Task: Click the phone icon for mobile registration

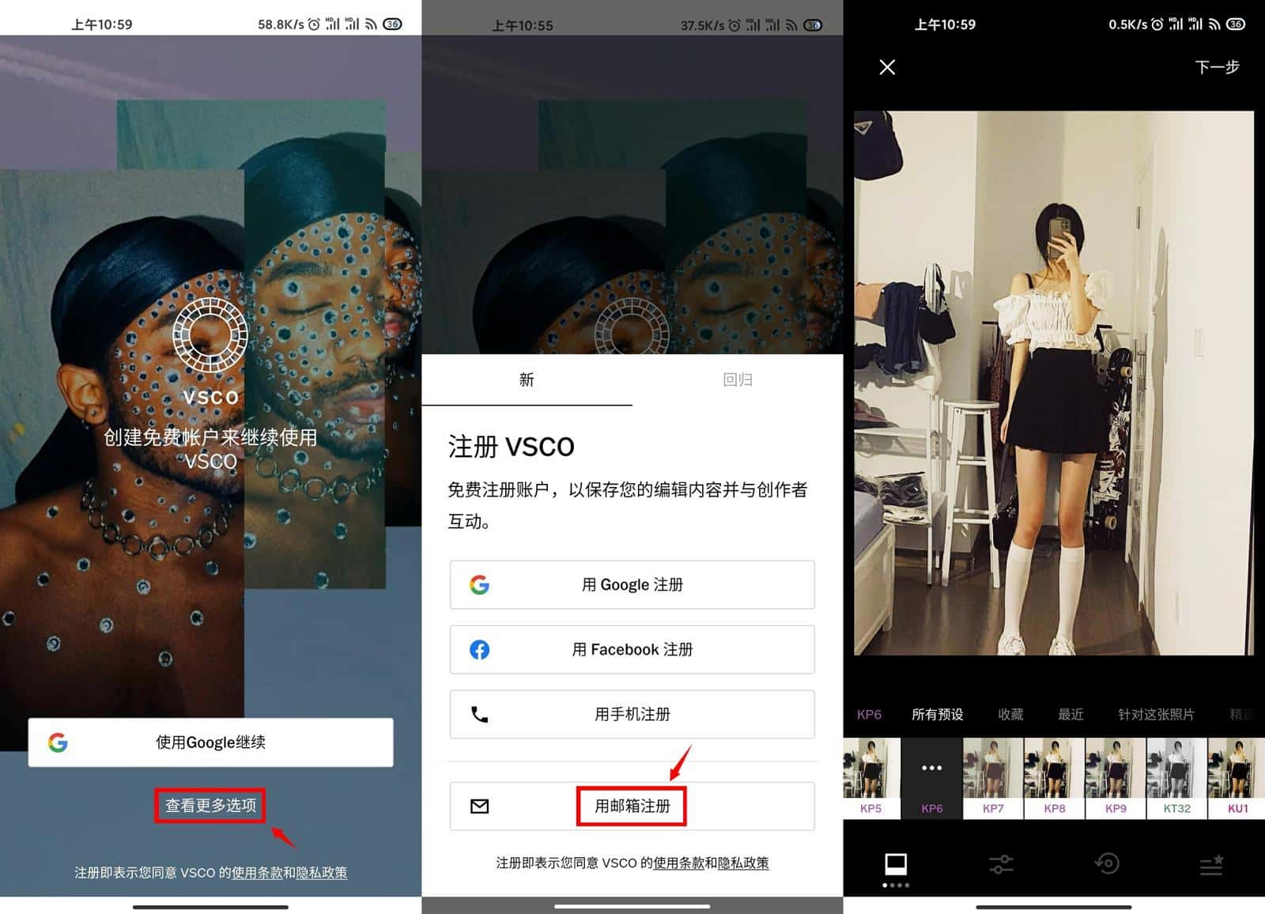Action: click(x=479, y=714)
